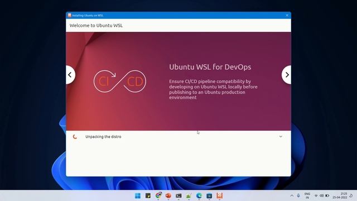Image resolution: width=357 pixels, height=201 pixels.
Task: Show hidden icons in the system tray
Action: (292, 196)
